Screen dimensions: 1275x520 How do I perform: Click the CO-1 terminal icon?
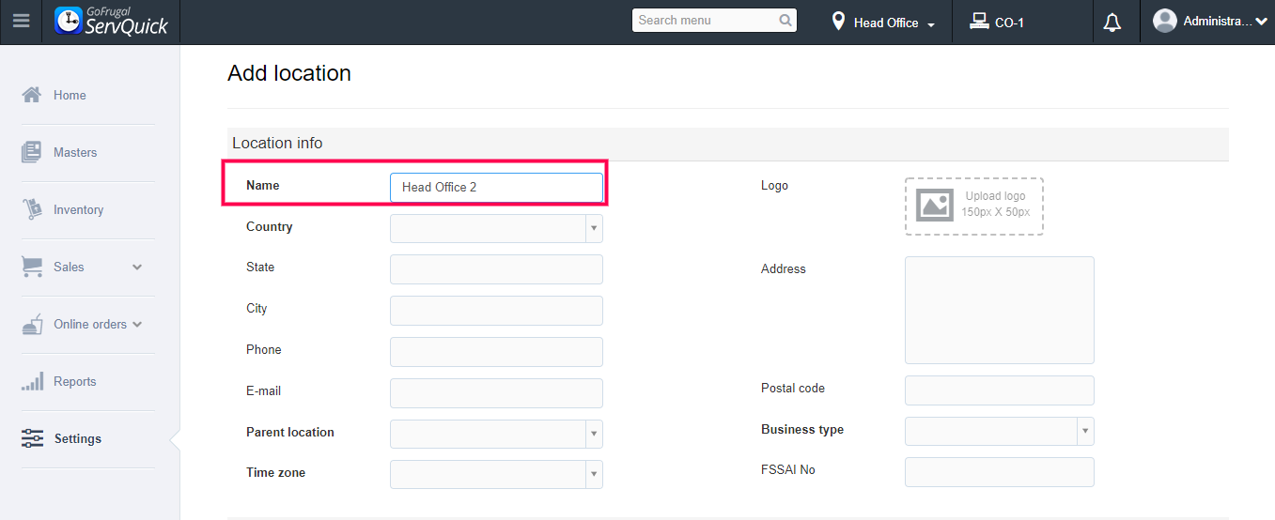[980, 22]
